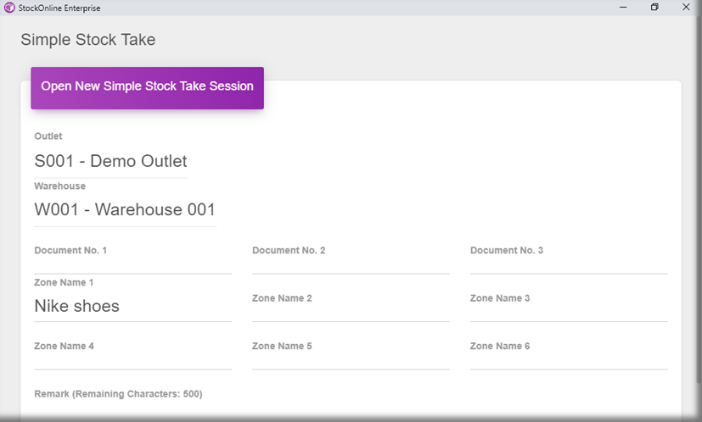This screenshot has height=422, width=702.
Task: Restore down the application window
Action: click(654, 7)
